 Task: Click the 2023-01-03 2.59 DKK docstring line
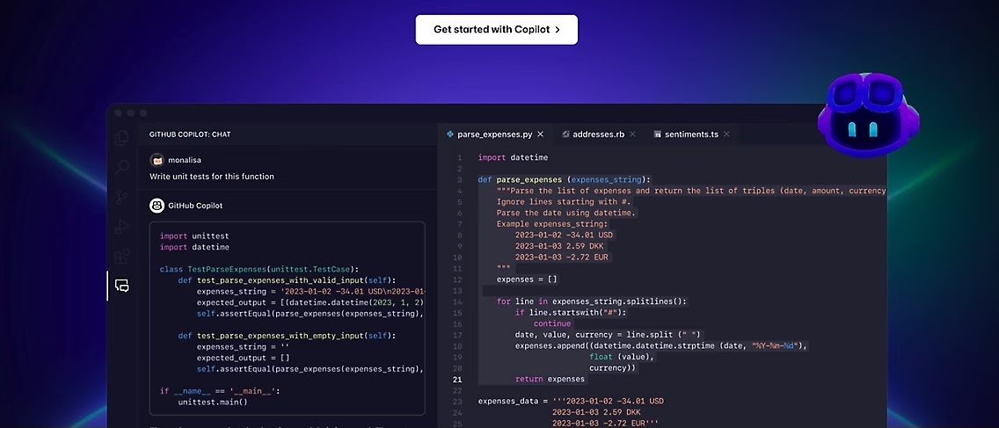tap(559, 246)
